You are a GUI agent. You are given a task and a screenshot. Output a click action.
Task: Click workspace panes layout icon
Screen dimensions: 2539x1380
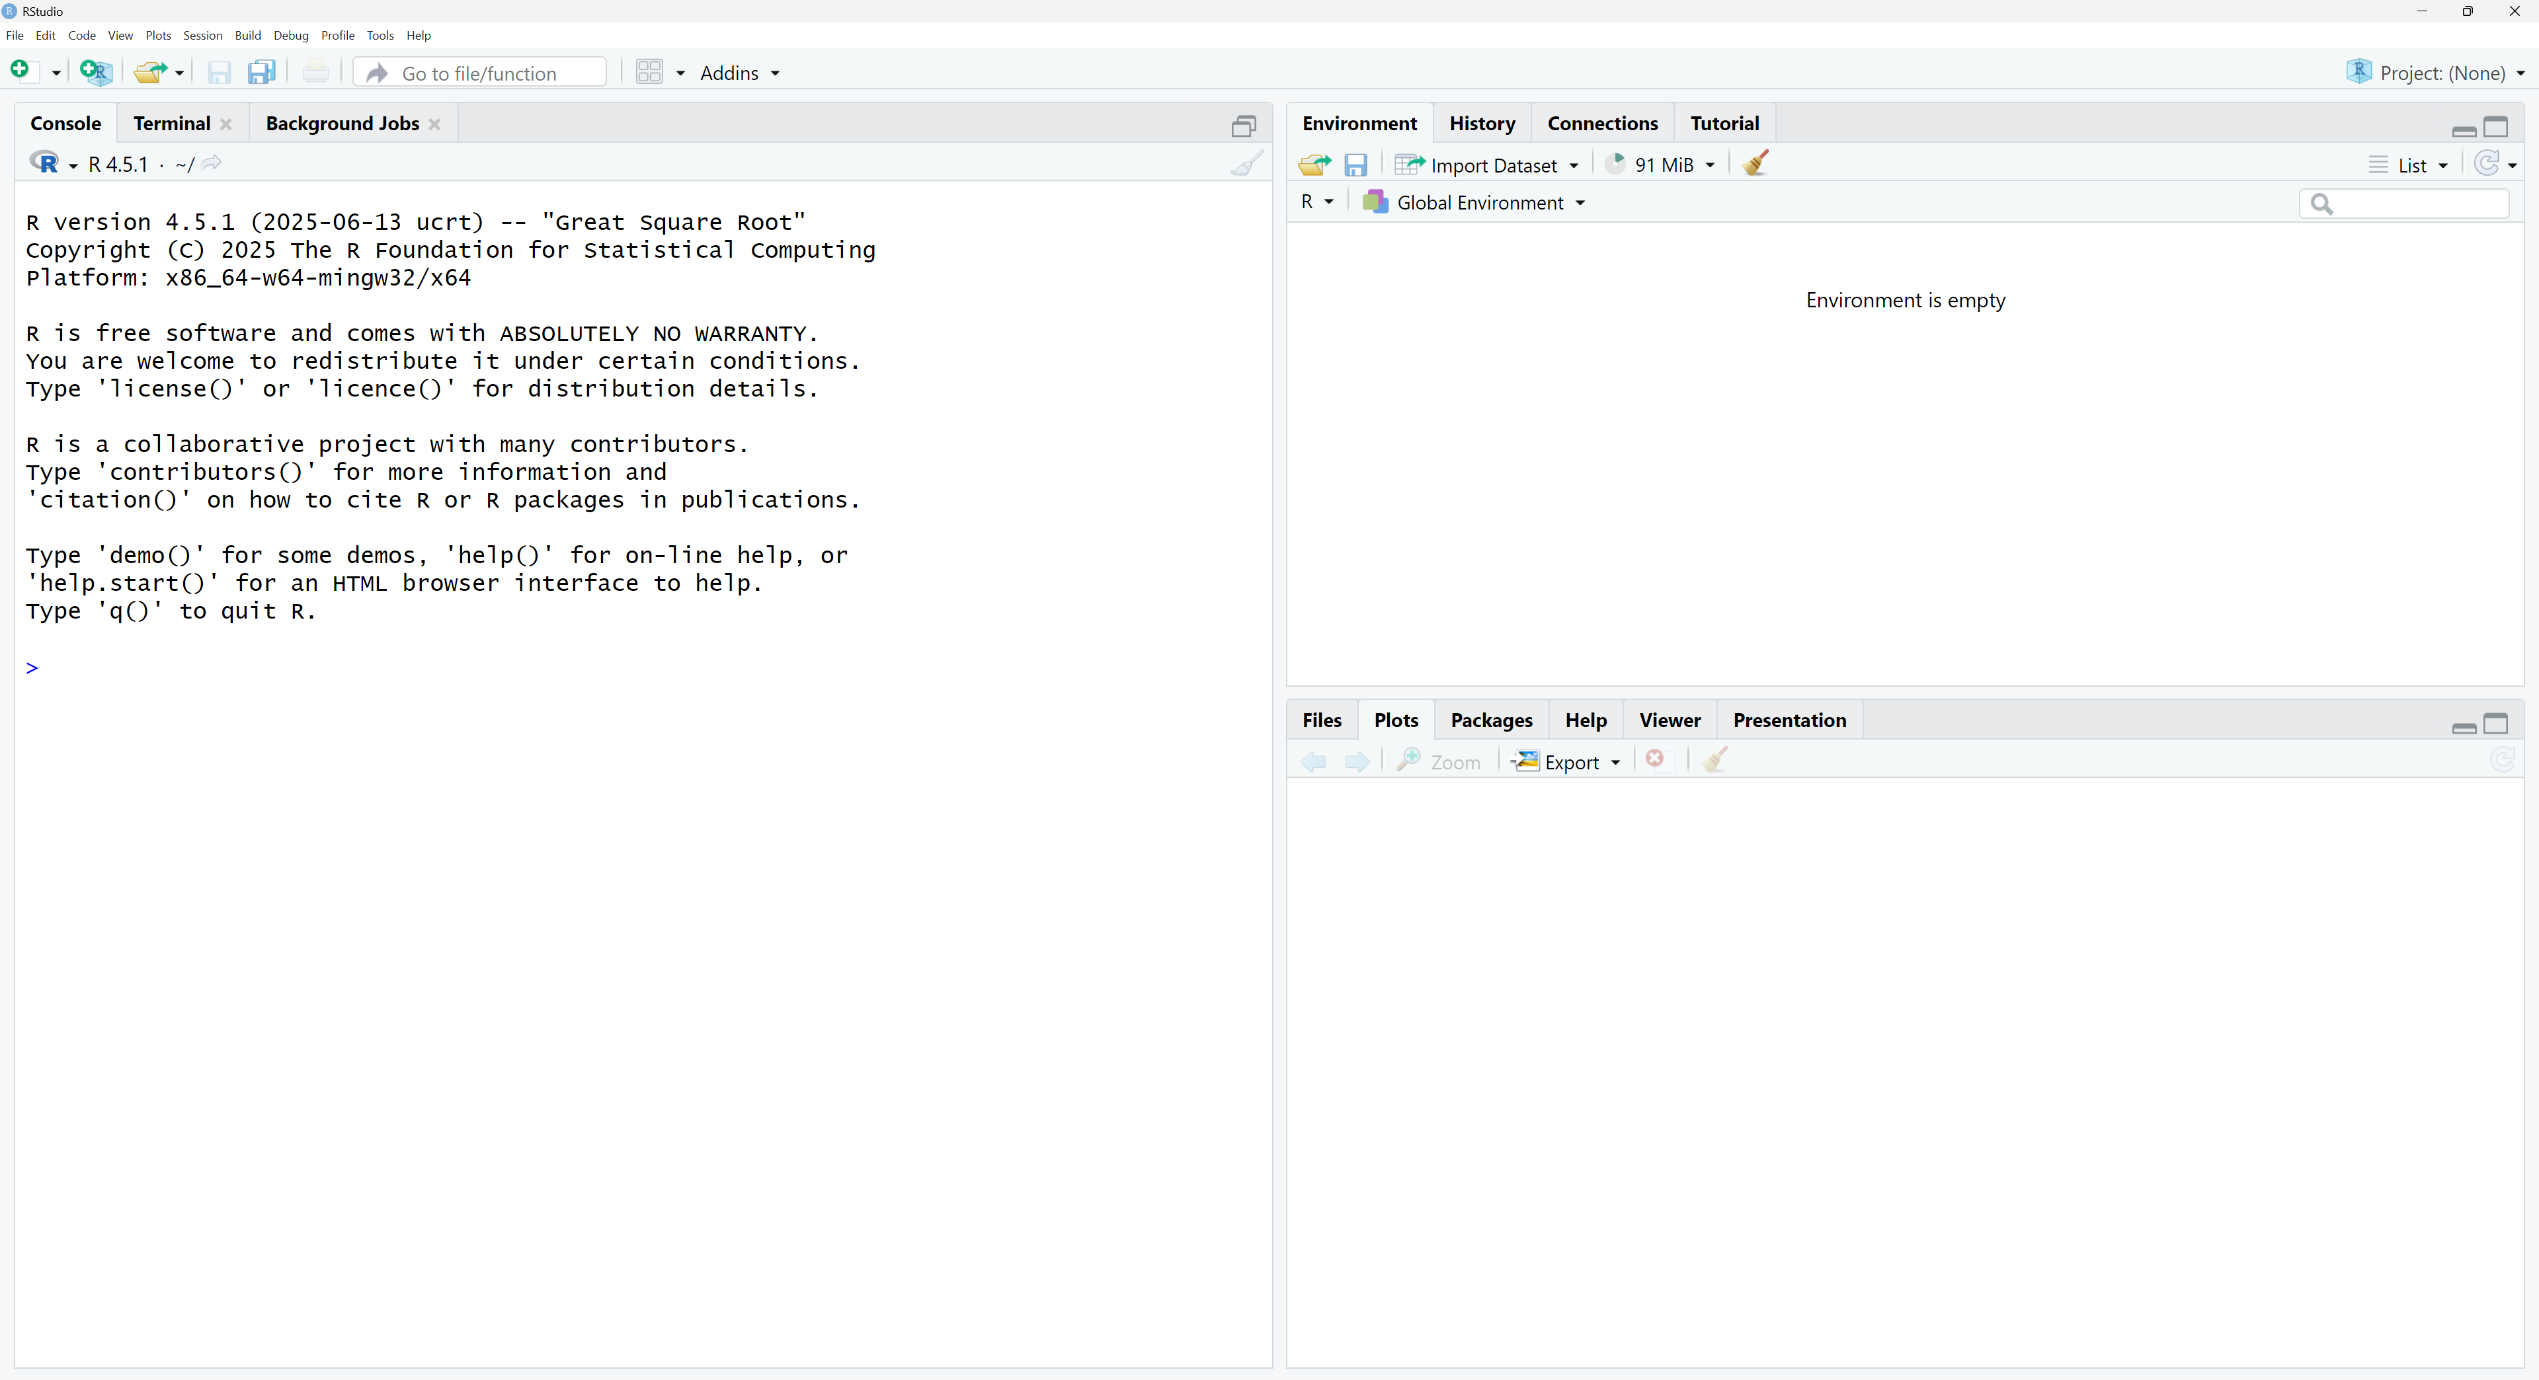(x=649, y=72)
